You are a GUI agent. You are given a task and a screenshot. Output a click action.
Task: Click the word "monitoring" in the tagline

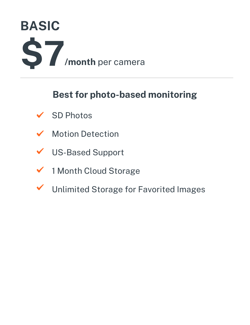coord(172,95)
